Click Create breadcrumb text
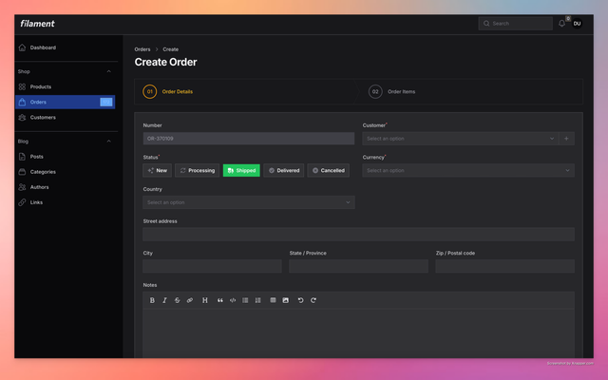 (x=171, y=49)
